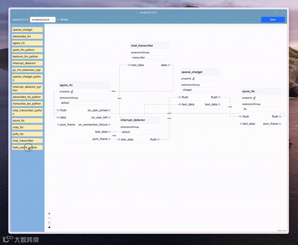This screenshot has width=298, height=245.
Task: Zoom out with the minus control
Action: pos(49,218)
